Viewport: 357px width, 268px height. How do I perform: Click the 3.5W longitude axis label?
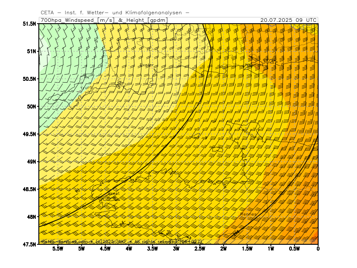pos(153,249)
